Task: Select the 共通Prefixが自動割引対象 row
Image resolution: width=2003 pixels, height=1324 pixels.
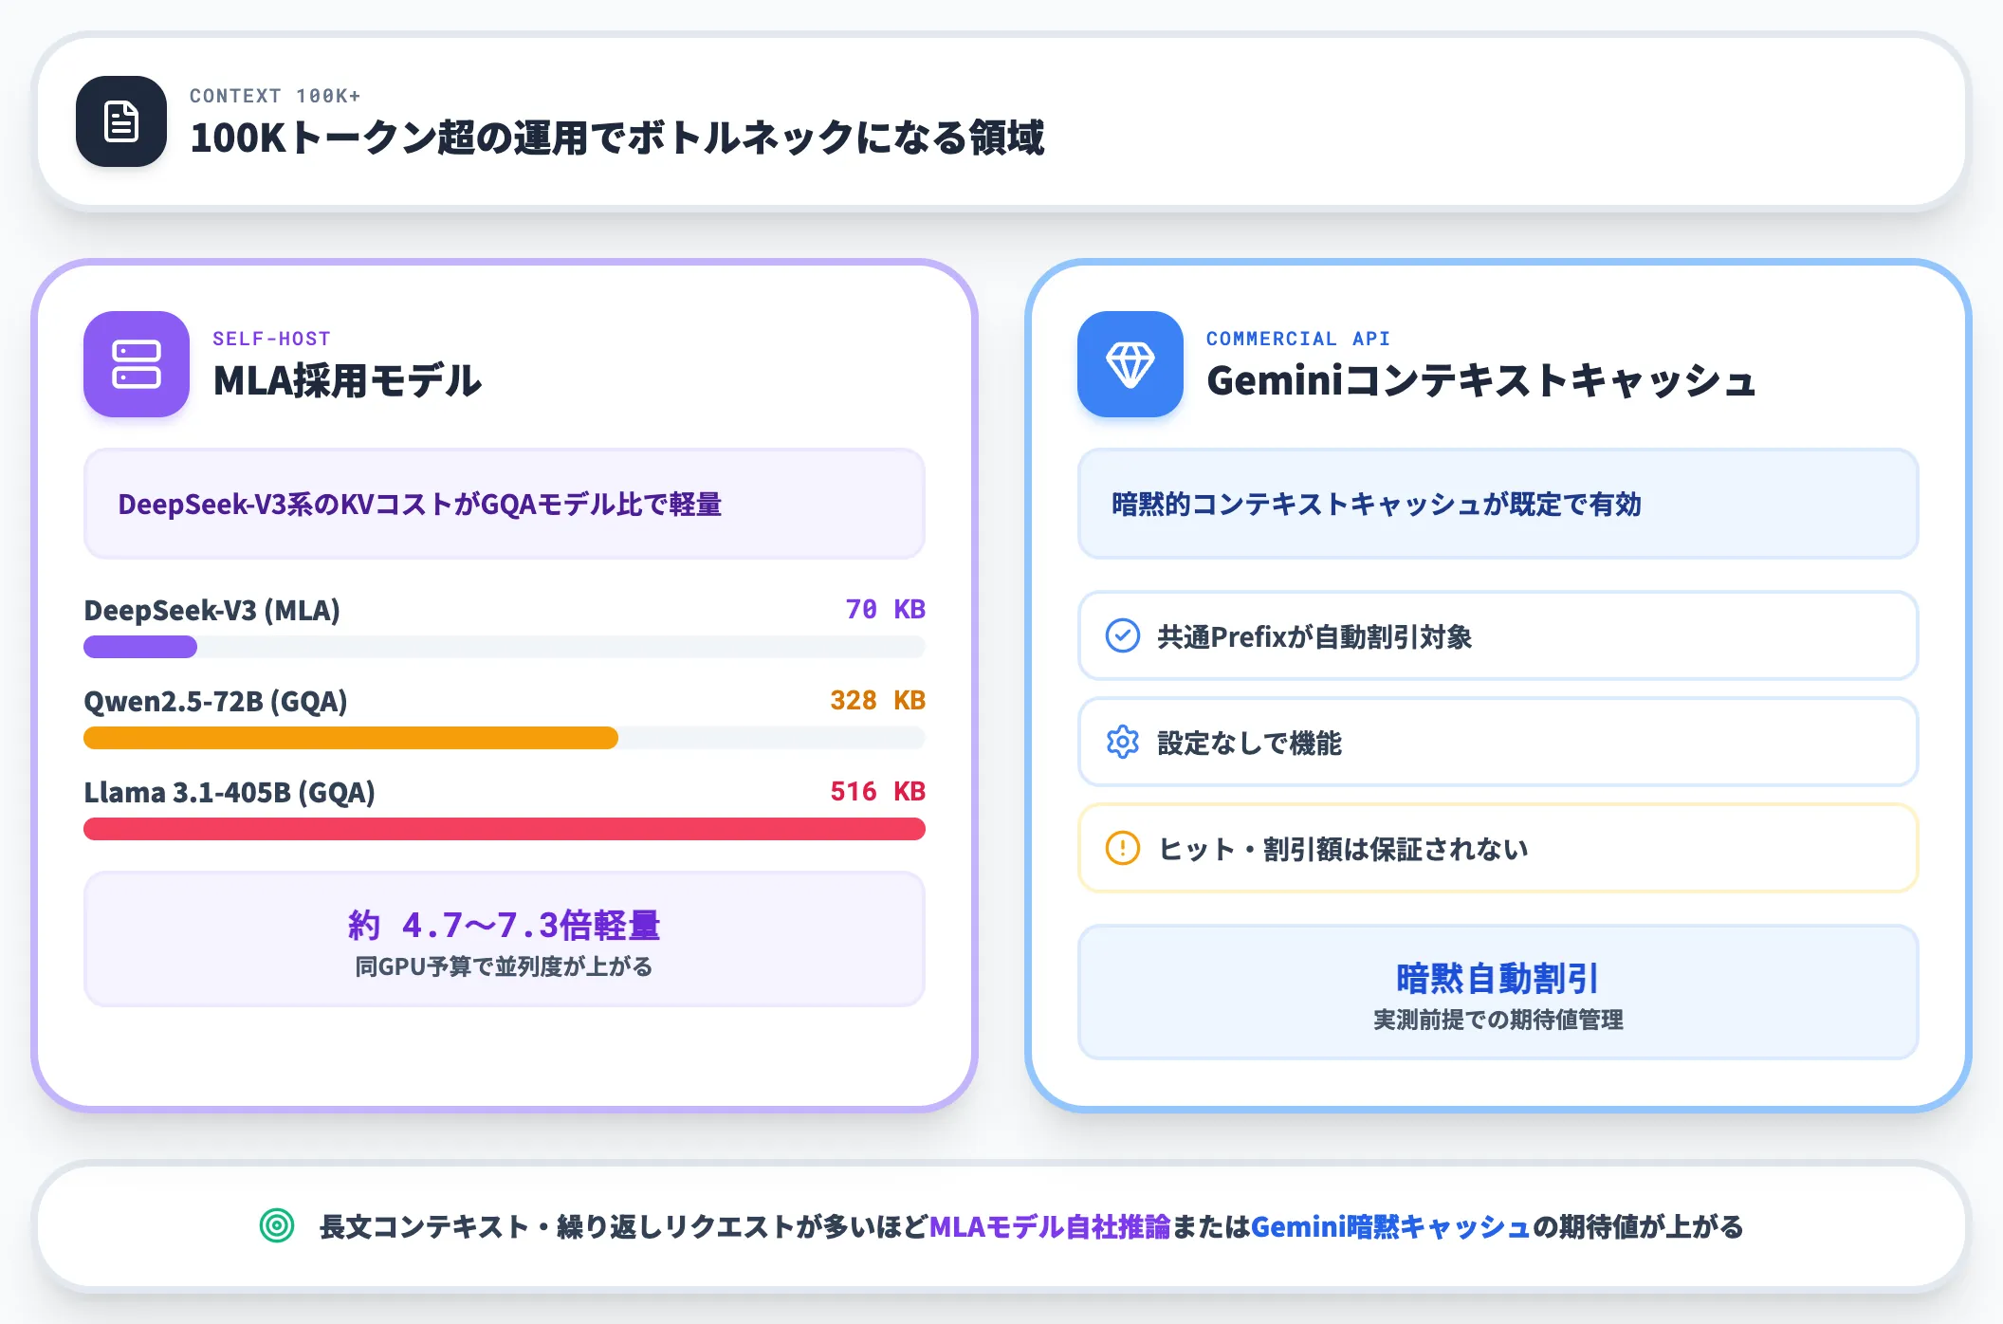Action: coord(1498,635)
